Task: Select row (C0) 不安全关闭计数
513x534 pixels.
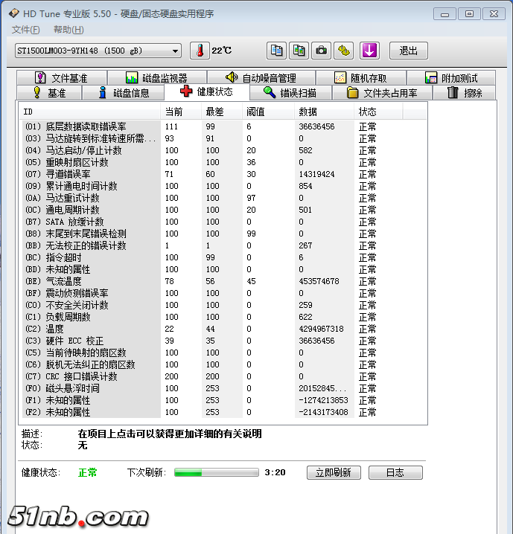Action: 223,305
